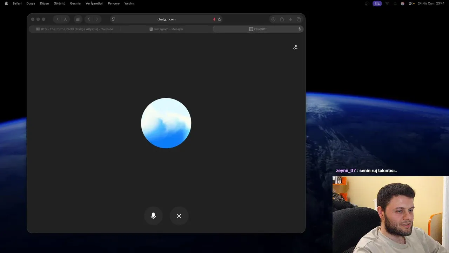Go back with the Safari back arrow
This screenshot has width=449, height=253.
click(x=89, y=19)
